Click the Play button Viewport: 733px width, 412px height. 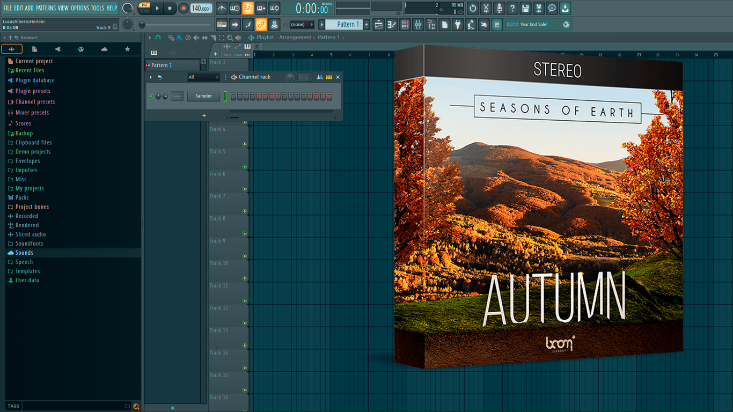coord(157,8)
